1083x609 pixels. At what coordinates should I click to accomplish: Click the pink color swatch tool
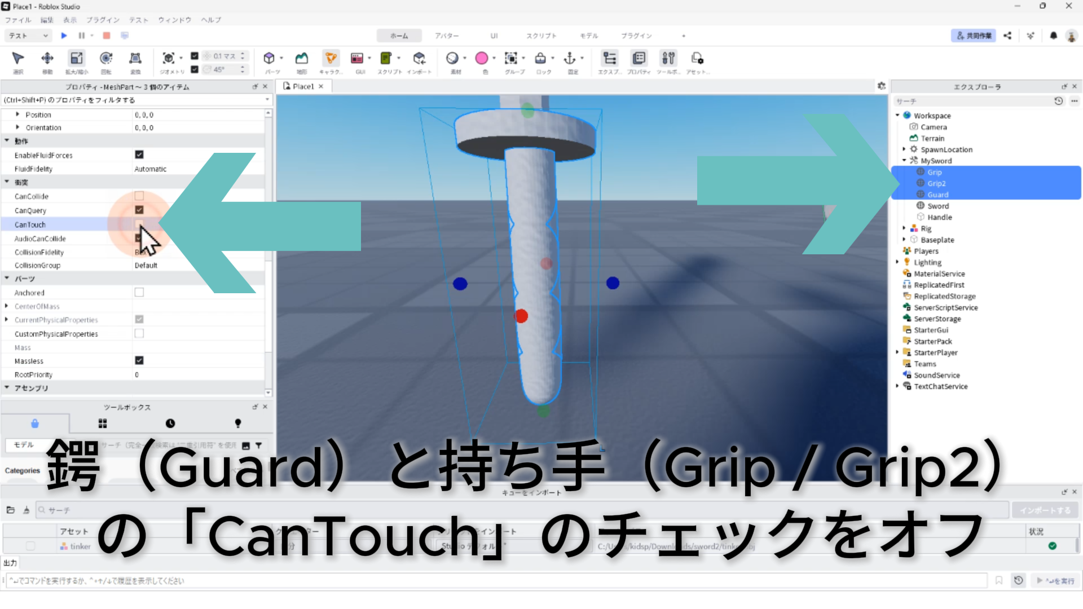[x=482, y=59]
